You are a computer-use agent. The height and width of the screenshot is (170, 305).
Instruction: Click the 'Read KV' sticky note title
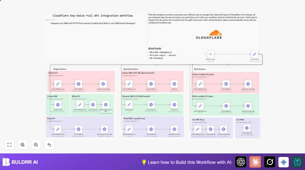tap(51, 118)
